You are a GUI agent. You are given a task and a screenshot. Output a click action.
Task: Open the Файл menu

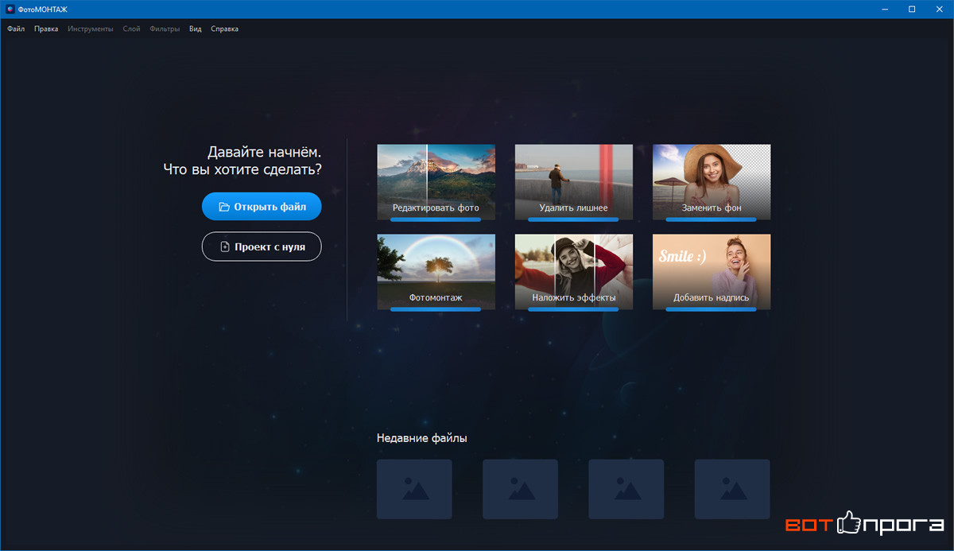(x=16, y=29)
